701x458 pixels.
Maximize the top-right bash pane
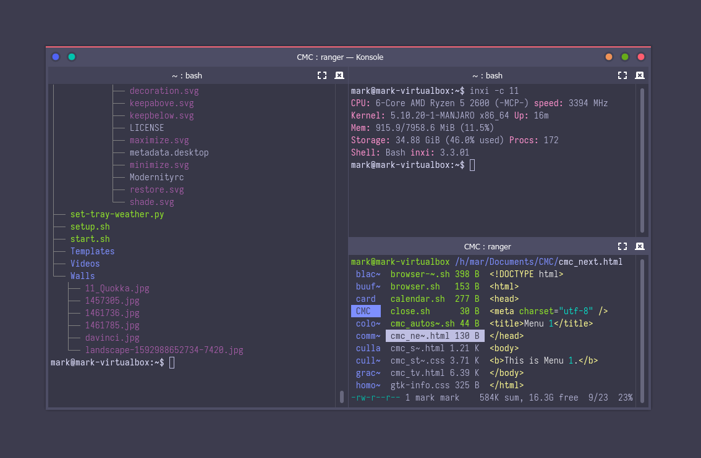pyautogui.click(x=622, y=75)
